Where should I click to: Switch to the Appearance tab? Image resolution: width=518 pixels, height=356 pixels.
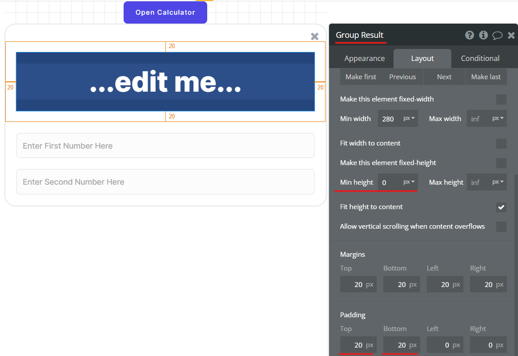[364, 58]
